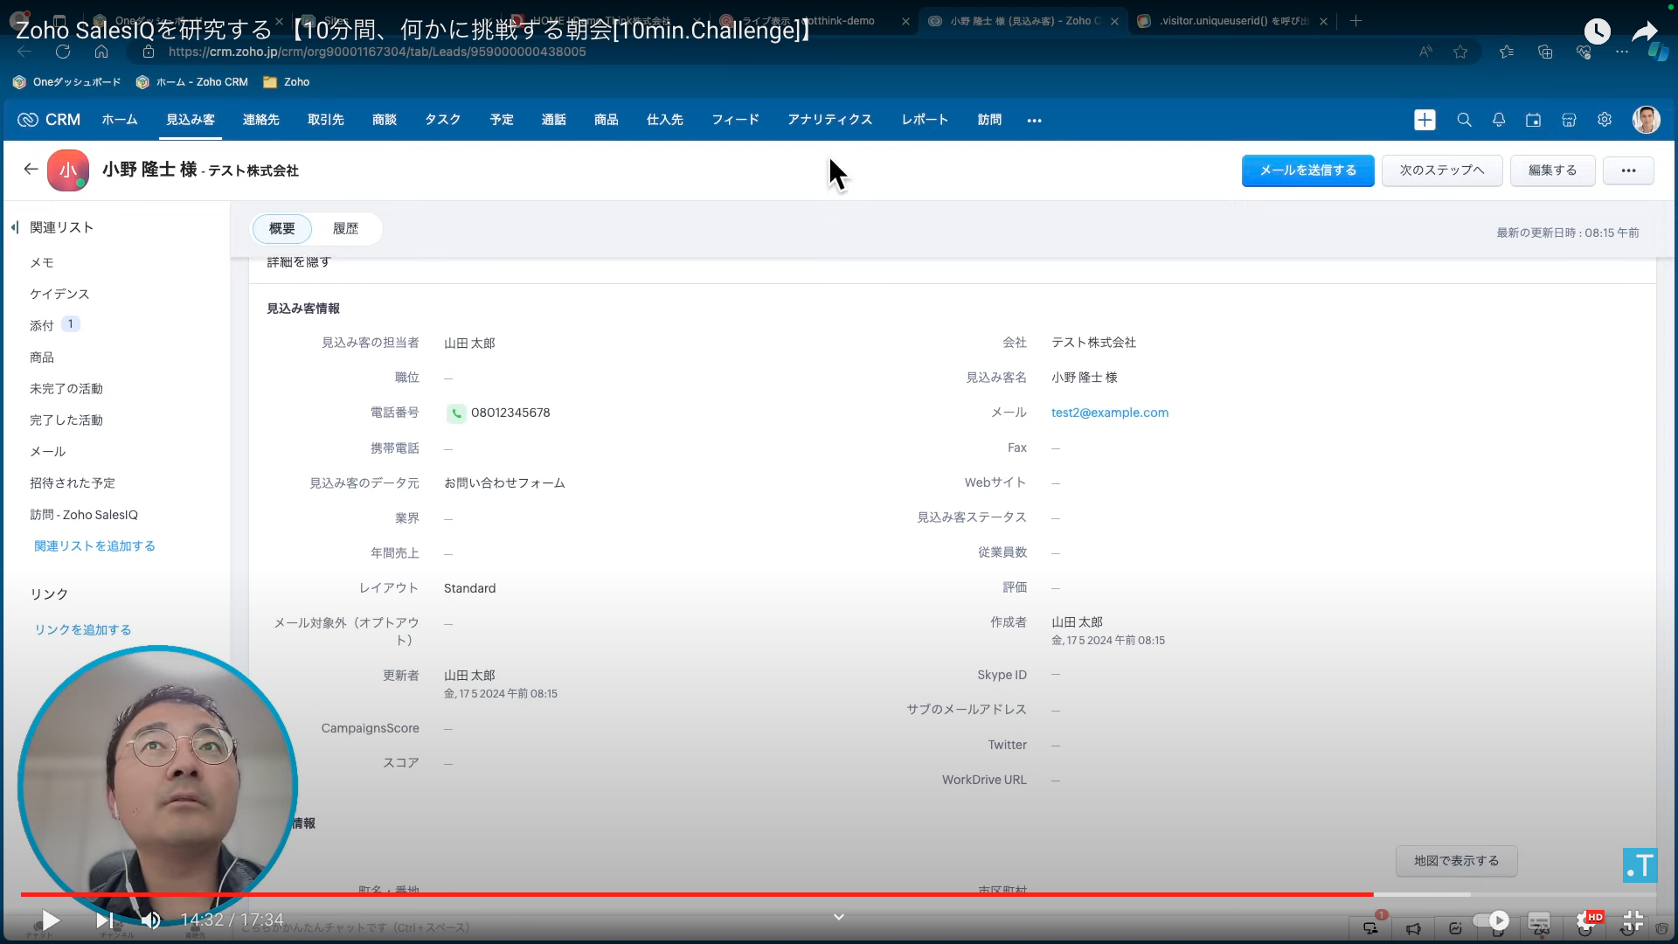Open the 招待された予定 related list
This screenshot has height=944, width=1678.
coord(73,483)
